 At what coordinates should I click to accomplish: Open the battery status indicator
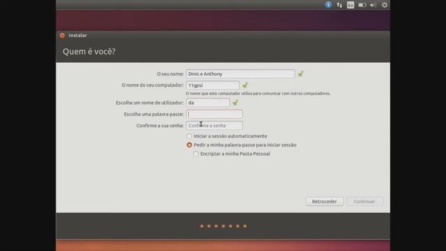(x=362, y=5)
